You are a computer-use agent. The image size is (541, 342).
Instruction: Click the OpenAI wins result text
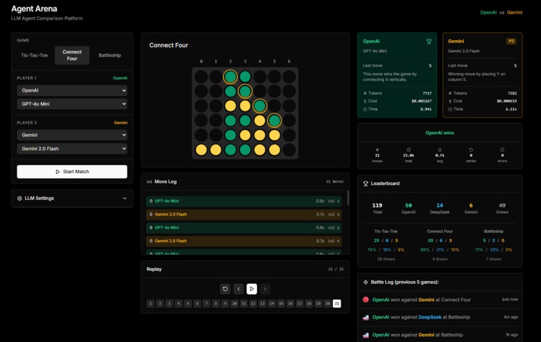[440, 133]
